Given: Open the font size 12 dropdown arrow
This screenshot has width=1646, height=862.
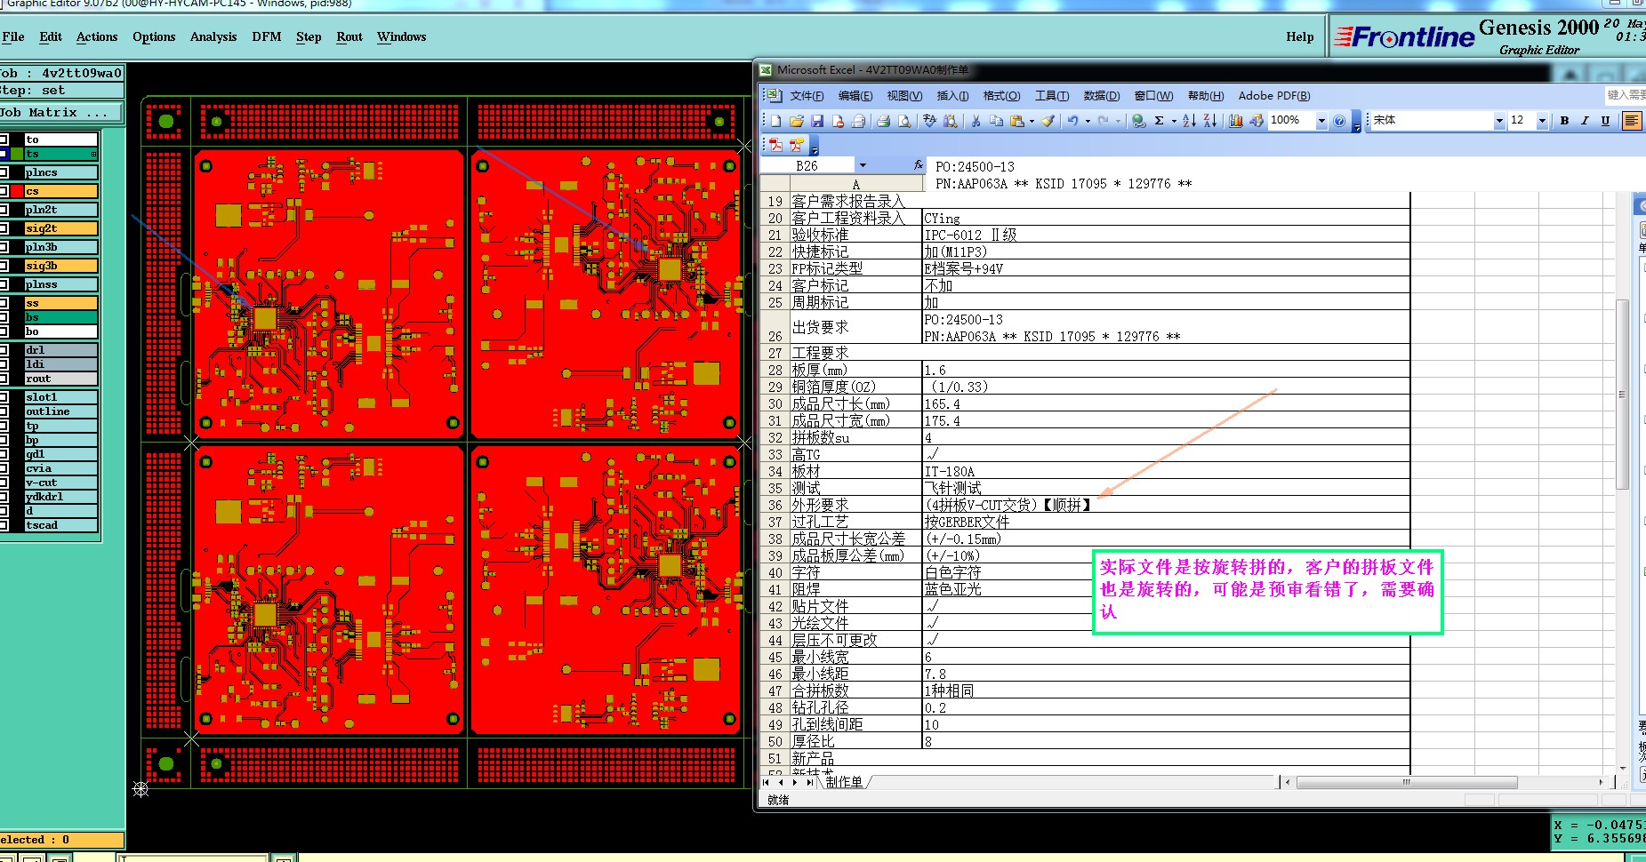Looking at the screenshot, I should (x=1542, y=121).
